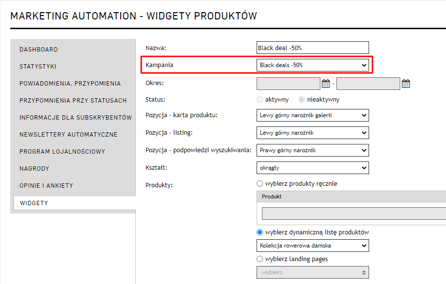Choose 'wybierz produkty ręcznie' radio option
Viewport: 446px width, 284px height.
click(x=260, y=184)
